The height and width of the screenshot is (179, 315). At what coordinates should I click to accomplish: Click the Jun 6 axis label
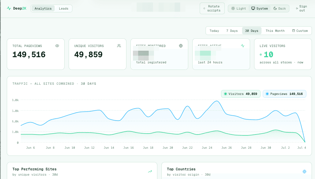point(31,148)
